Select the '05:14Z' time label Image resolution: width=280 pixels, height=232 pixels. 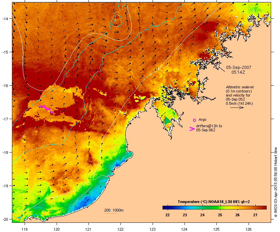point(238,72)
